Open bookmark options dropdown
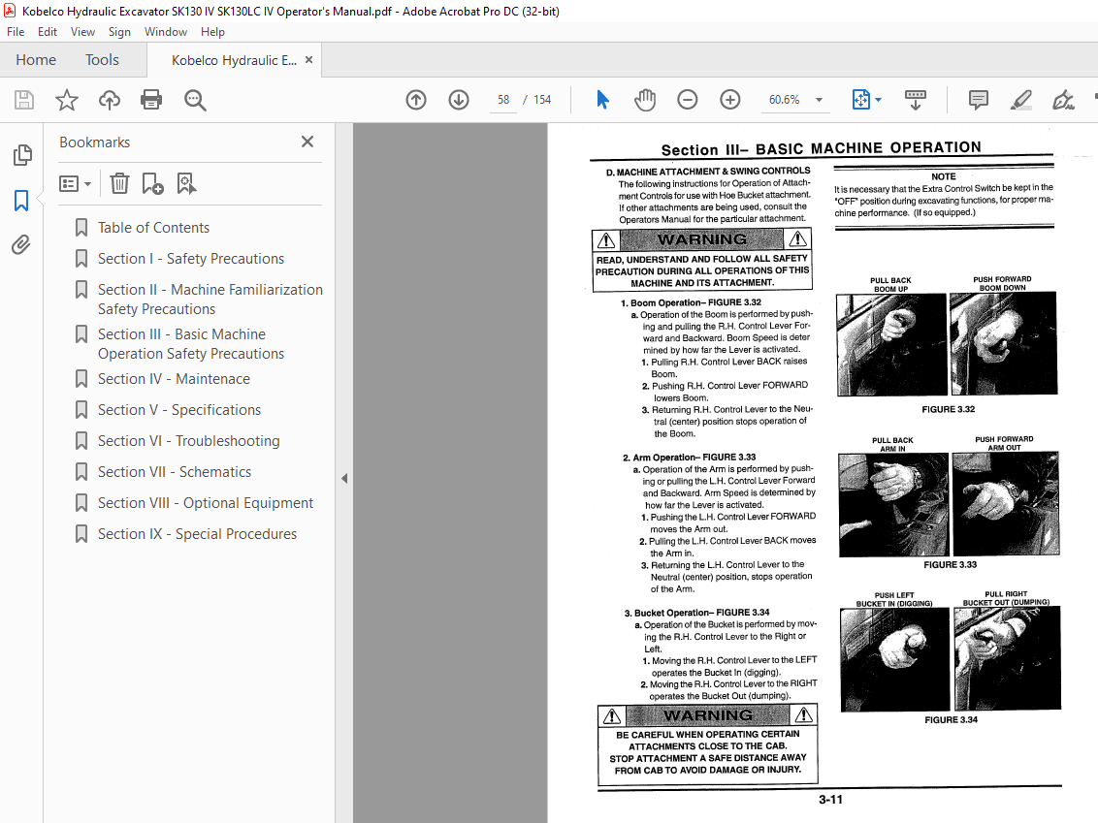 [76, 184]
